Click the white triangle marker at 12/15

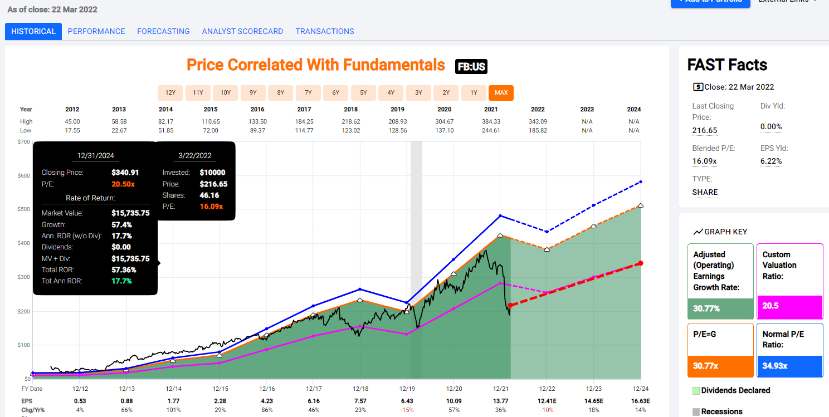click(220, 355)
